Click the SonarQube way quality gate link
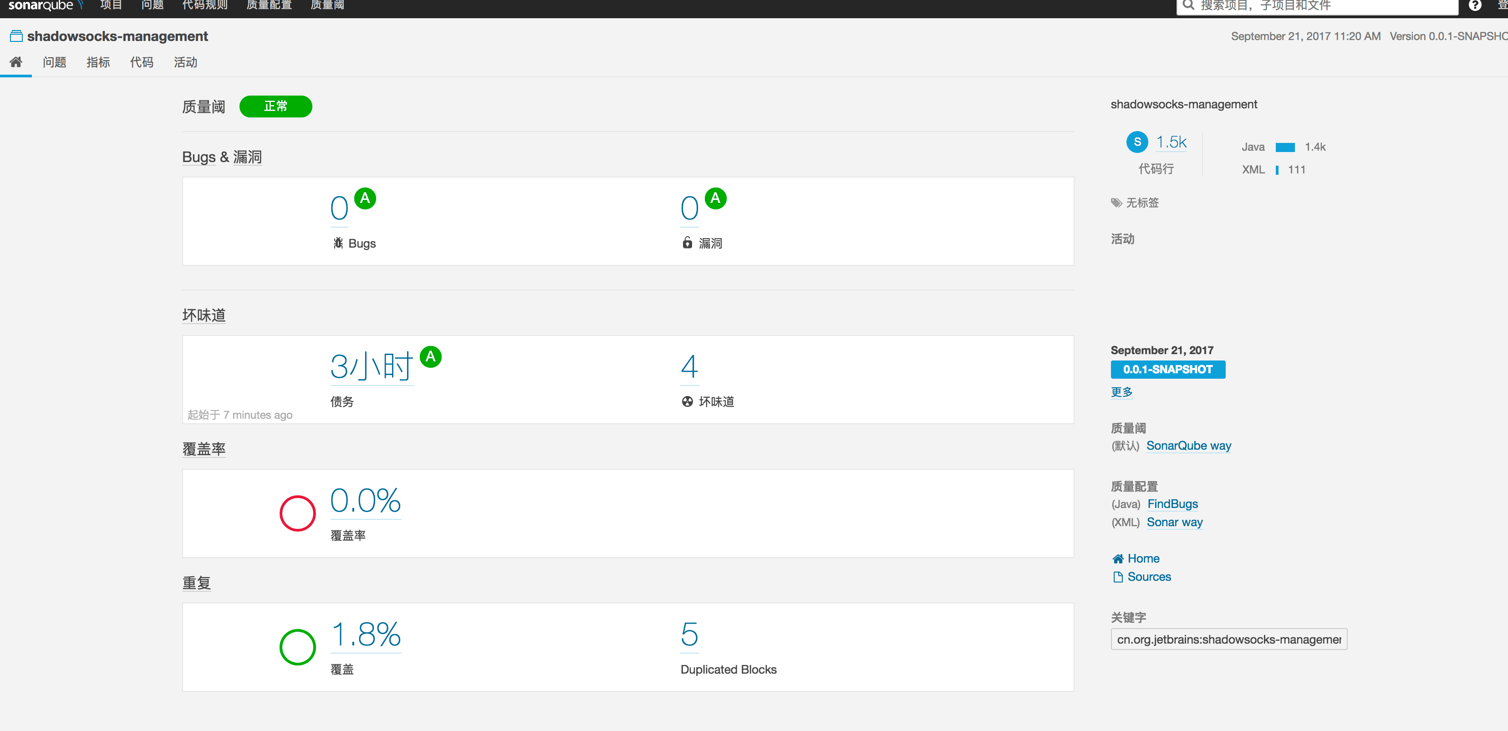This screenshot has height=731, width=1508. [x=1188, y=446]
